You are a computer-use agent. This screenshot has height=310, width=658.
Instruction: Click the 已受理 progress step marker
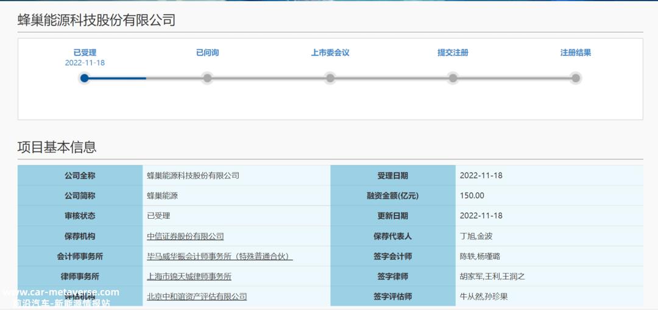click(x=84, y=78)
